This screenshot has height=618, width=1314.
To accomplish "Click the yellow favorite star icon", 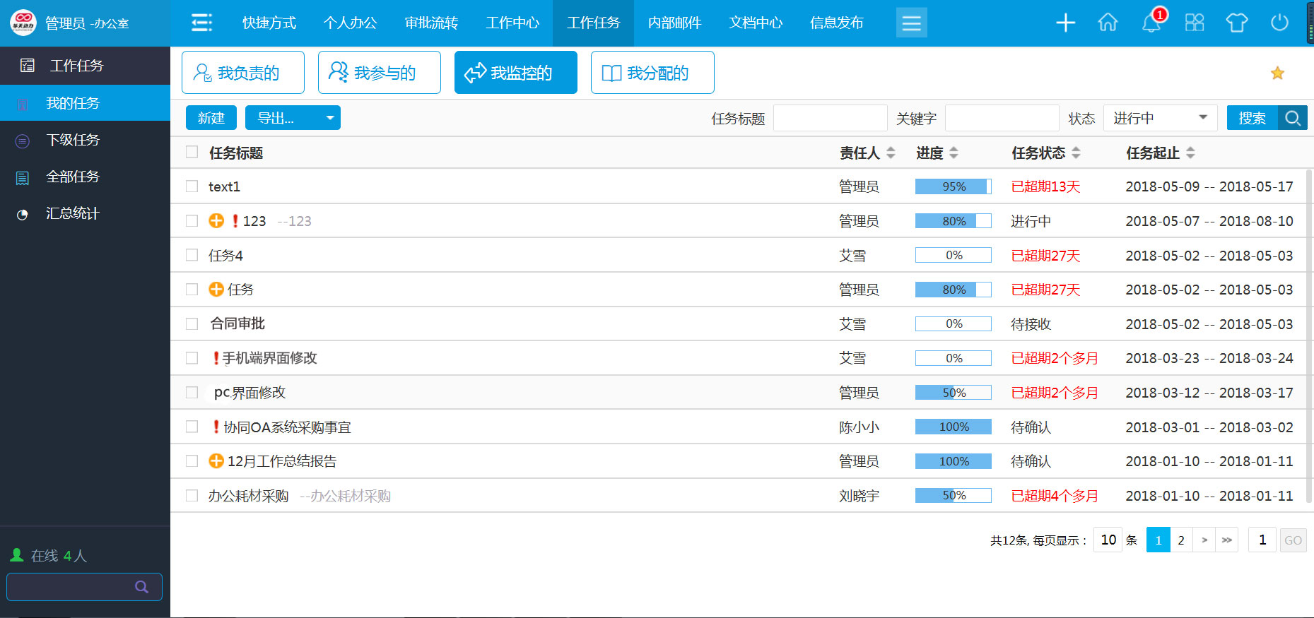I will tap(1277, 73).
